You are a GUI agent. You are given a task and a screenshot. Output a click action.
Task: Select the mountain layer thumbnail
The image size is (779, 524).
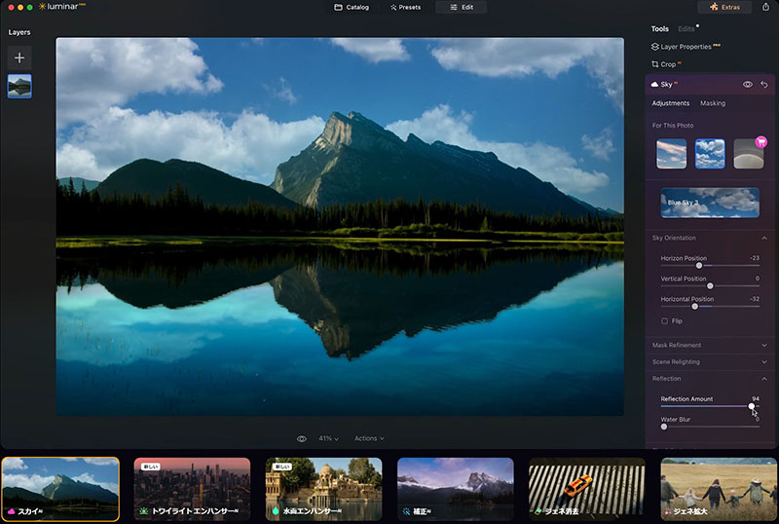pos(19,86)
